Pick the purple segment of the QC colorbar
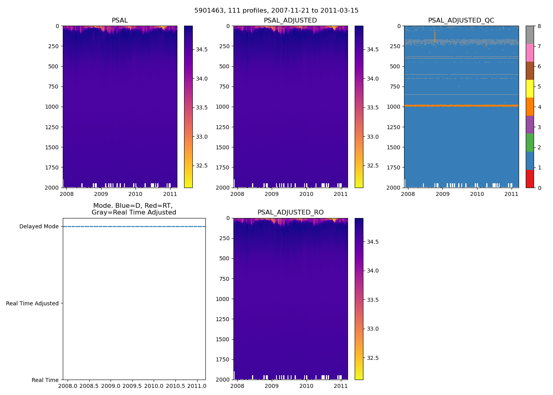 click(x=530, y=124)
